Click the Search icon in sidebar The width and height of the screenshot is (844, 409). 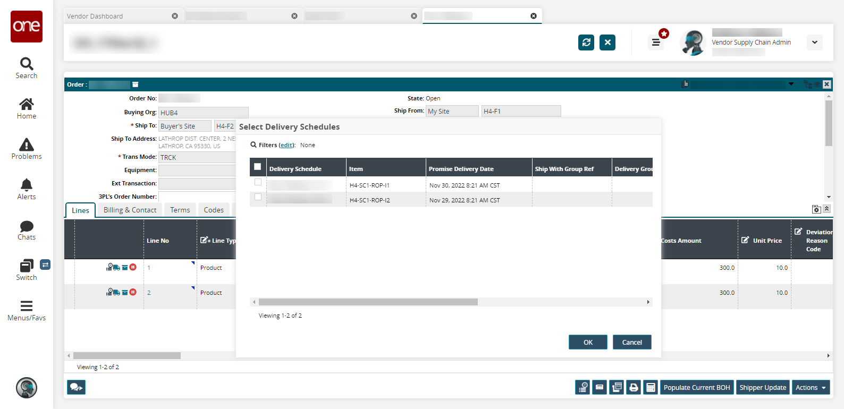(27, 64)
